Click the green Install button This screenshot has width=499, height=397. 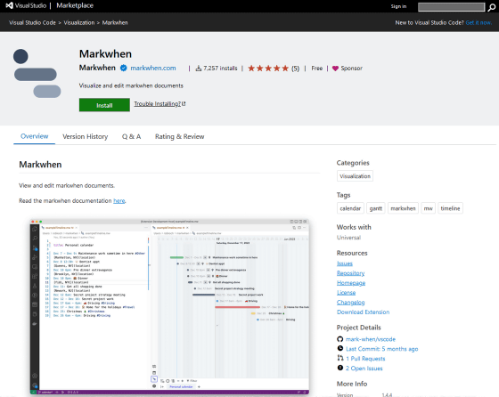coord(104,105)
